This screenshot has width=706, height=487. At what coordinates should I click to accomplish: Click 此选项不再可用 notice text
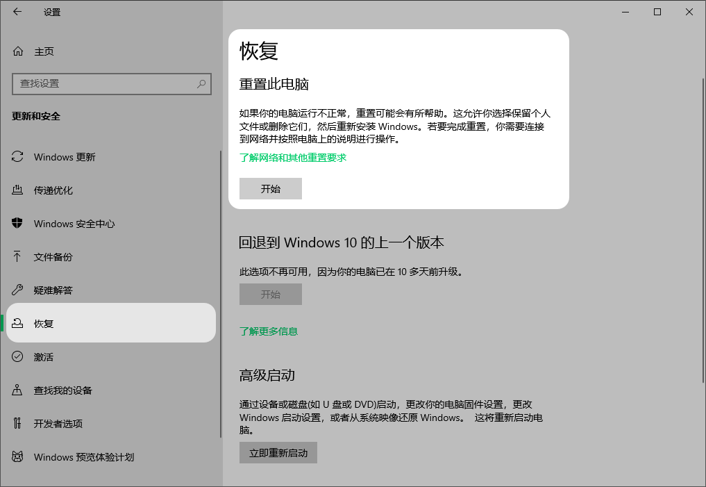352,272
